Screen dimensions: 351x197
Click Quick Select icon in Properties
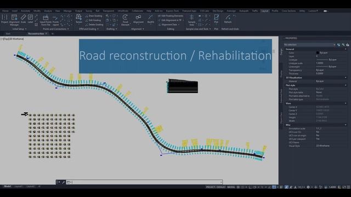click(x=347, y=45)
